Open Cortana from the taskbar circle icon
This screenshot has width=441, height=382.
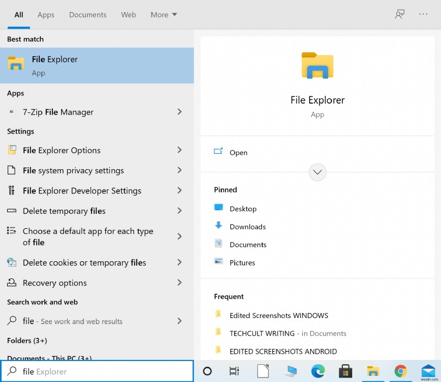207,371
